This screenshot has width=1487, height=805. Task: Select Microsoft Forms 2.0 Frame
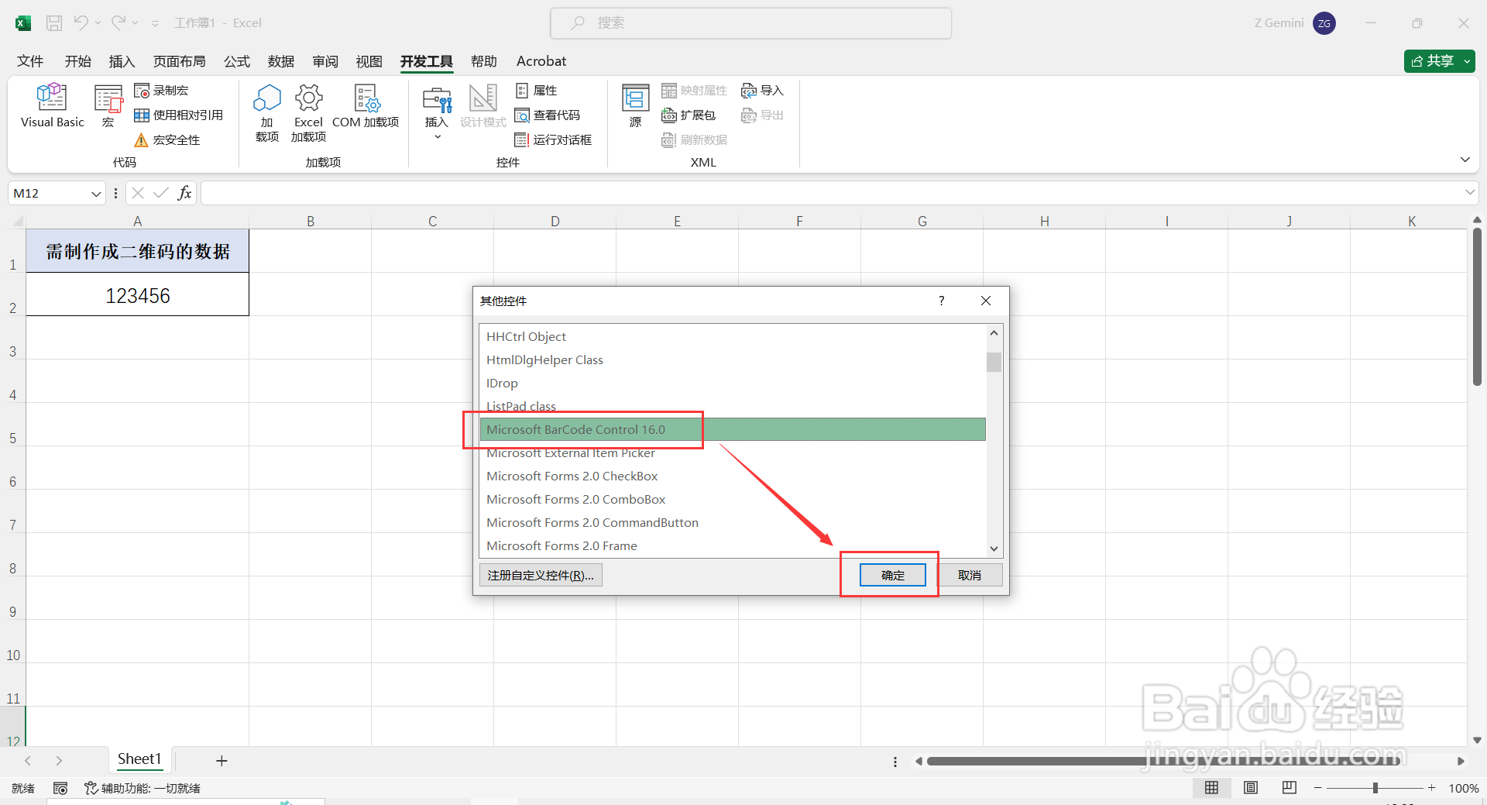coord(732,545)
